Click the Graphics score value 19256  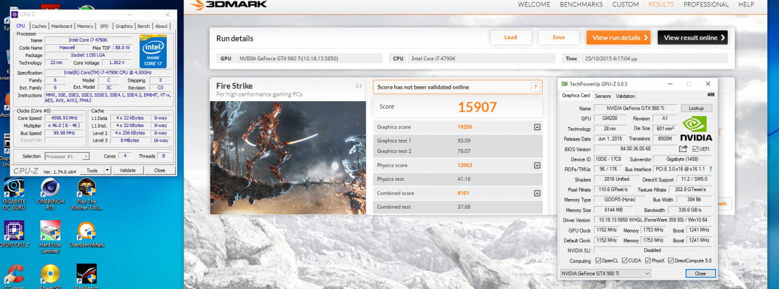[465, 127]
